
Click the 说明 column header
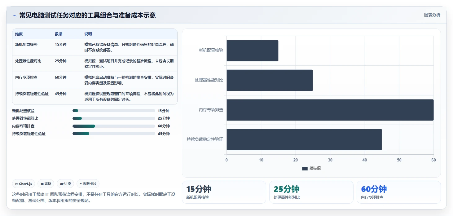click(x=88, y=34)
